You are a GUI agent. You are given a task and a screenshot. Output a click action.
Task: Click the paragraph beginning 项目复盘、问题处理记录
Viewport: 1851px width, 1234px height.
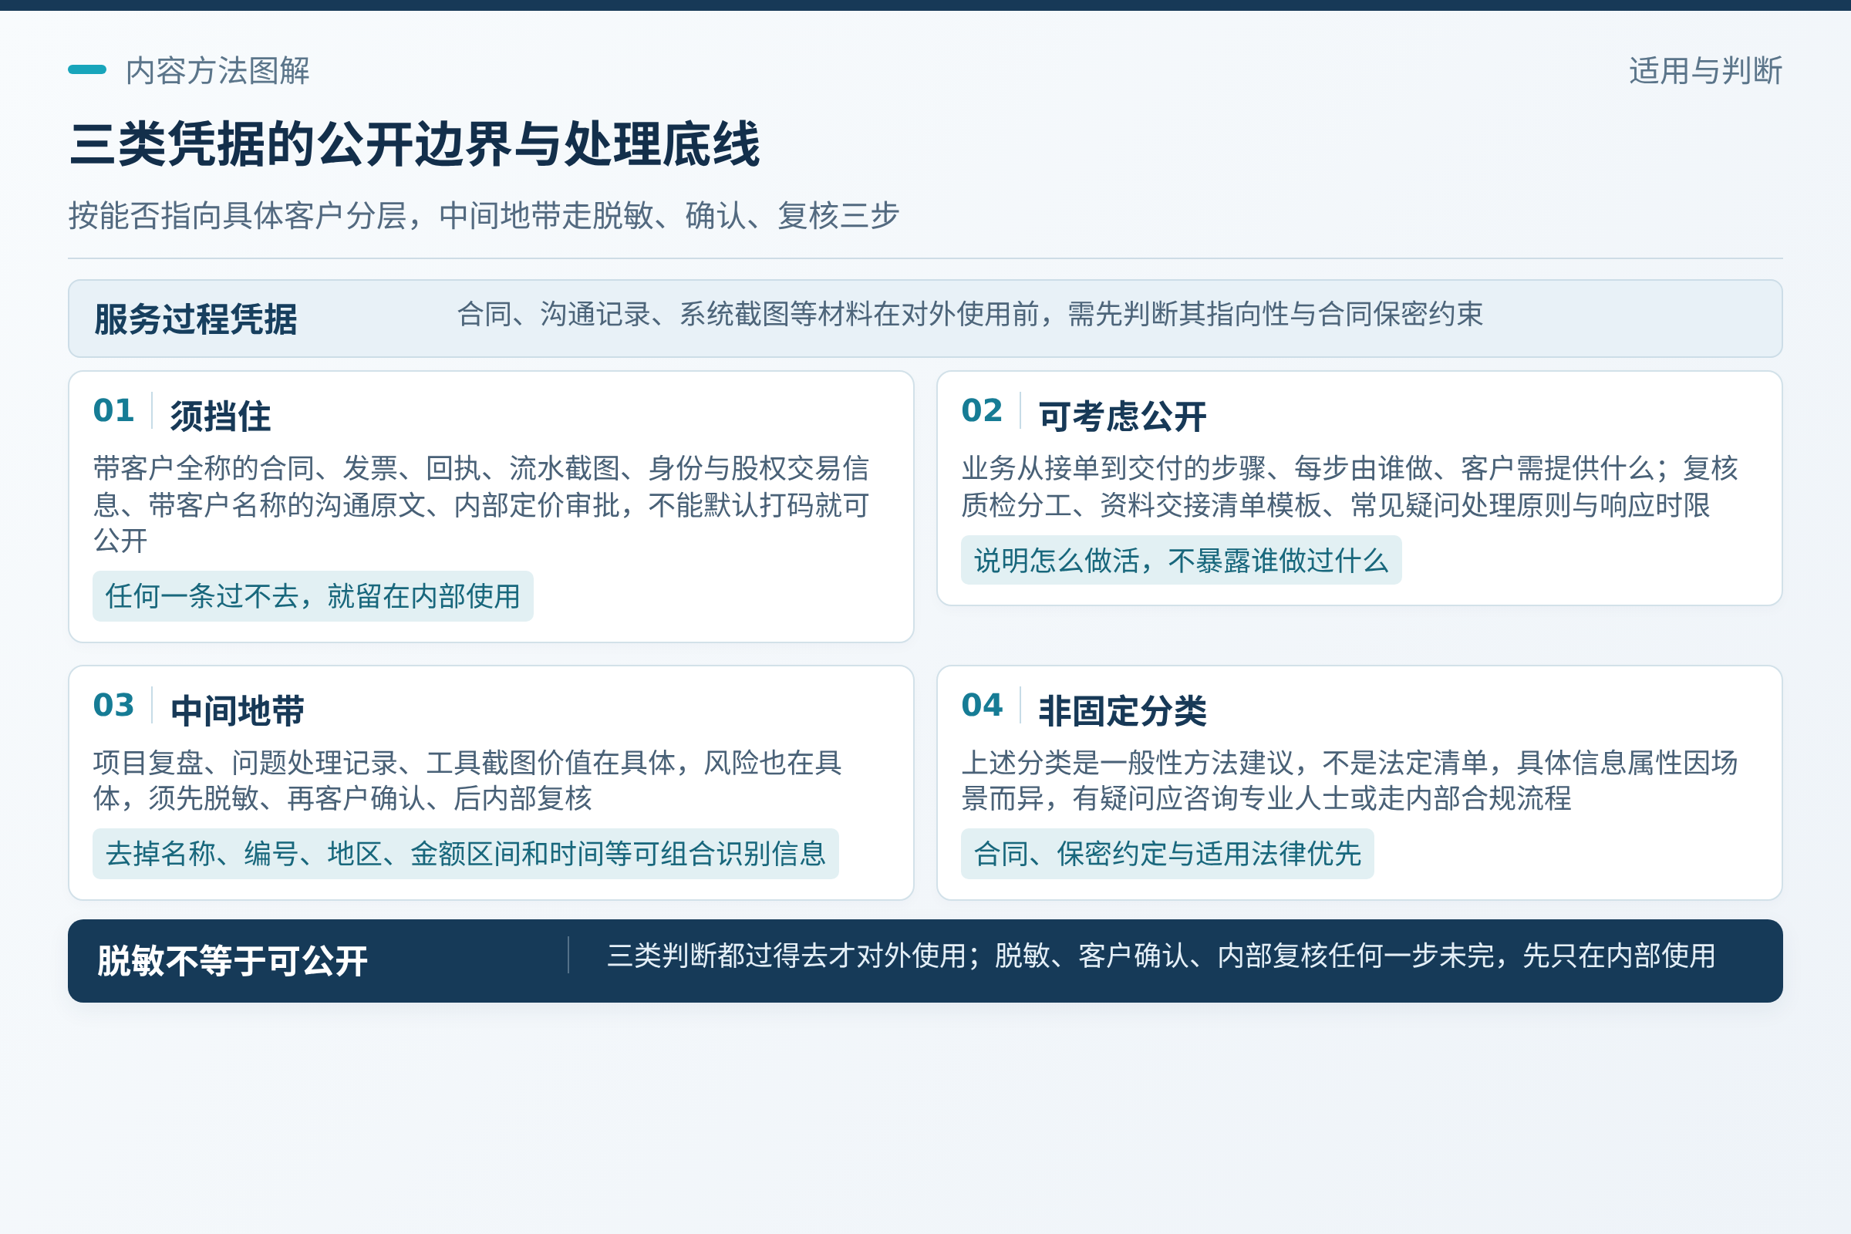pos(467,781)
